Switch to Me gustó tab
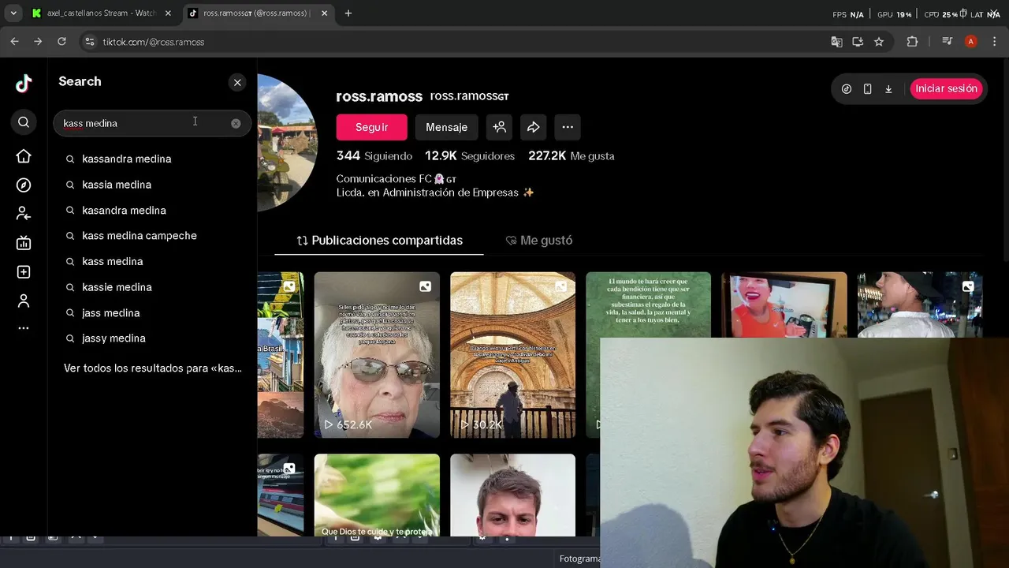Viewport: 1009px width, 568px height. 539,241
